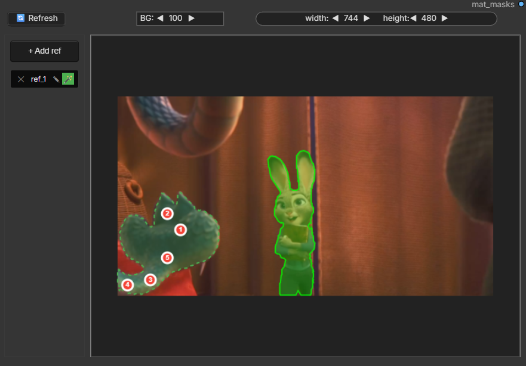Click the BG value field showing 100
The height and width of the screenshot is (366, 526).
176,18
